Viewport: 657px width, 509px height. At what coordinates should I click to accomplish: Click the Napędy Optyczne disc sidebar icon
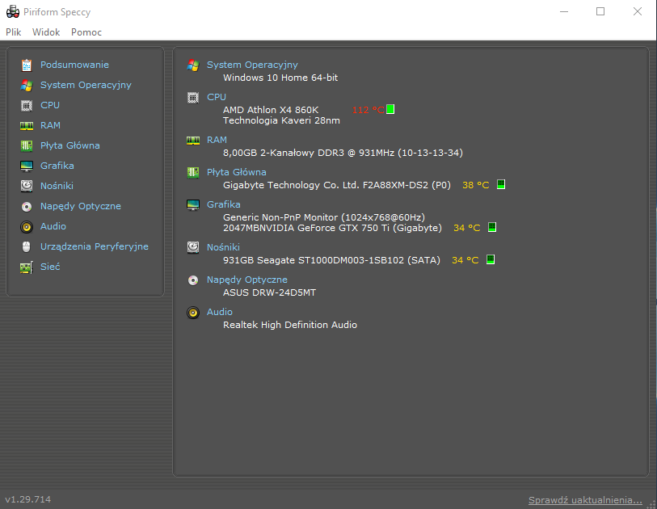(x=27, y=206)
